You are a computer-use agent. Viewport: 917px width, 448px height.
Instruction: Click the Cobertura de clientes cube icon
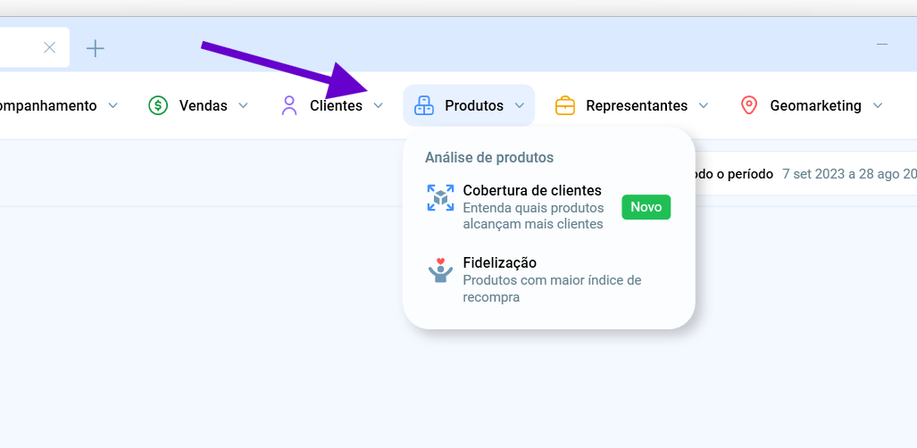pos(440,198)
